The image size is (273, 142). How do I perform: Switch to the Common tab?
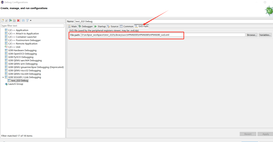127,26
